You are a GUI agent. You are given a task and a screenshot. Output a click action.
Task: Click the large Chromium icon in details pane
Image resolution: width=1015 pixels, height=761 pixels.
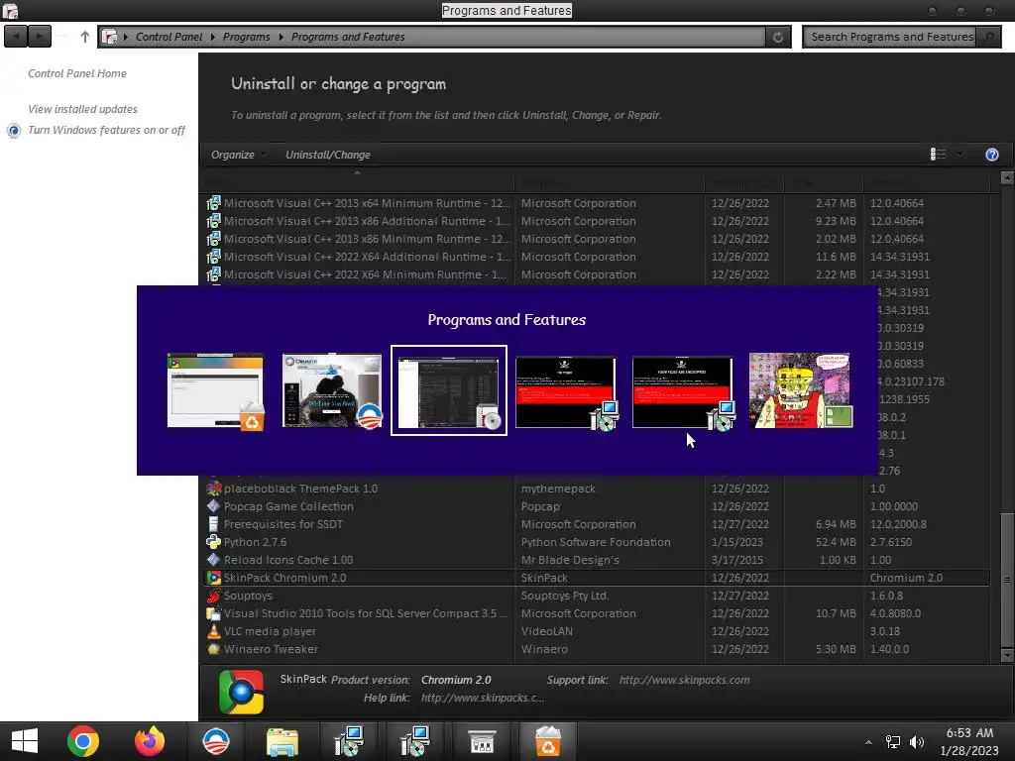coord(242,692)
